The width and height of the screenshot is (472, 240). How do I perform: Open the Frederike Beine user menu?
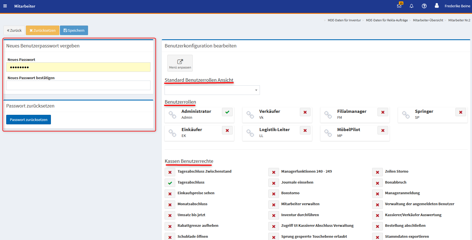(457, 6)
